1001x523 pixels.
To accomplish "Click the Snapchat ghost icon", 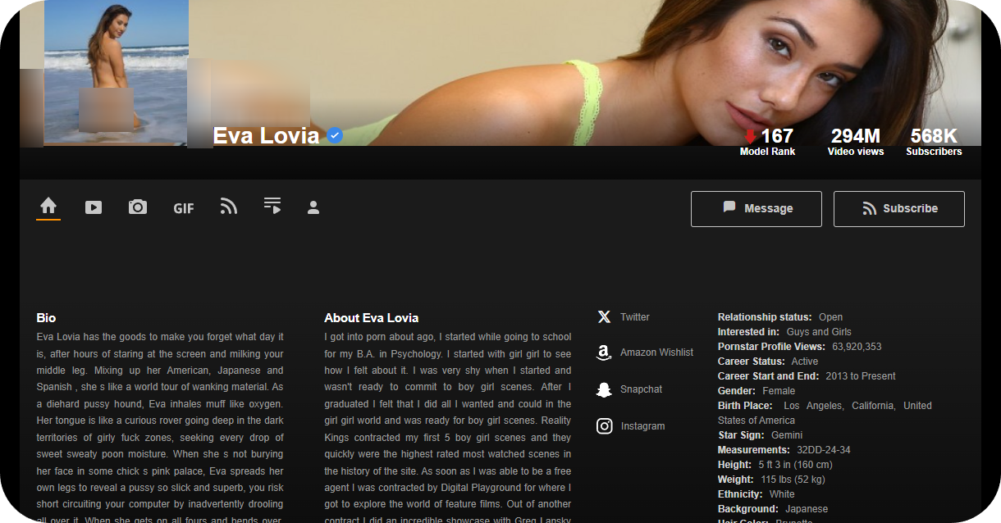I will pos(605,389).
